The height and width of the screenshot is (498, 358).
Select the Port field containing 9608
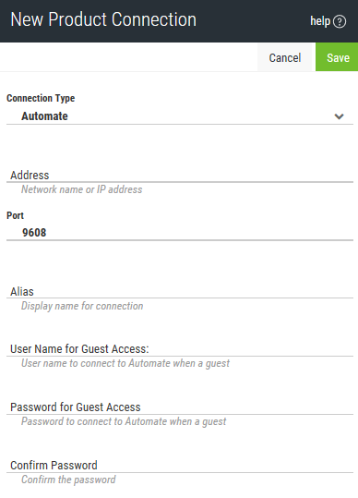pos(180,233)
